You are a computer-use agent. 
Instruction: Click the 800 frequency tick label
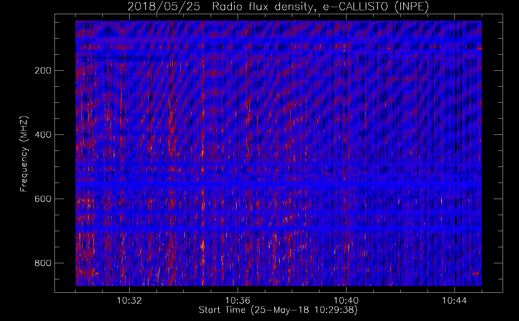point(43,263)
